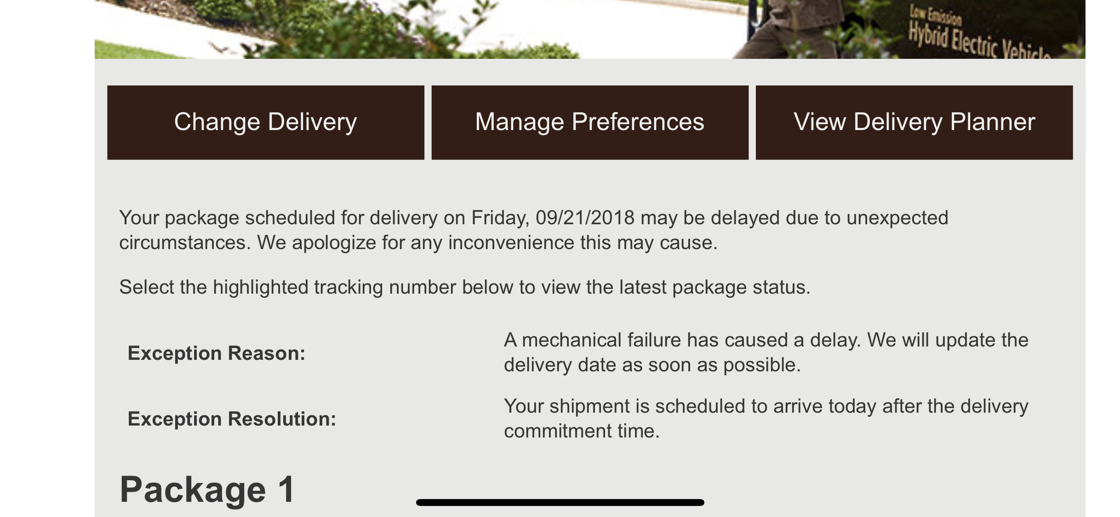The height and width of the screenshot is (517, 1120).
Task: Tap the Change Delivery button
Action: [x=266, y=122]
